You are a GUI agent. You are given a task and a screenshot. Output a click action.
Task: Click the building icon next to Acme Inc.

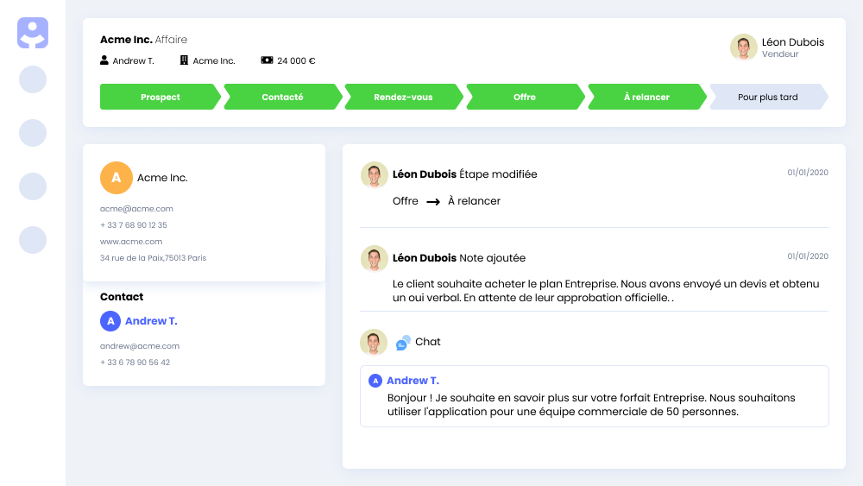pos(184,60)
